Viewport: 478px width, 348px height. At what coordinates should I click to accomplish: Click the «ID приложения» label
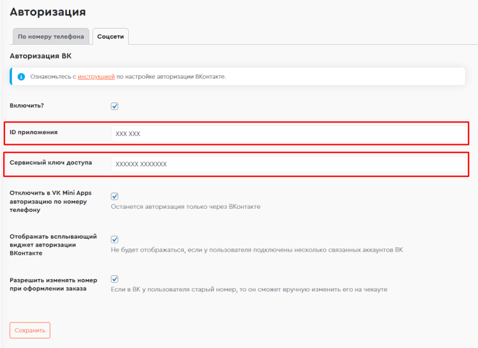34,132
